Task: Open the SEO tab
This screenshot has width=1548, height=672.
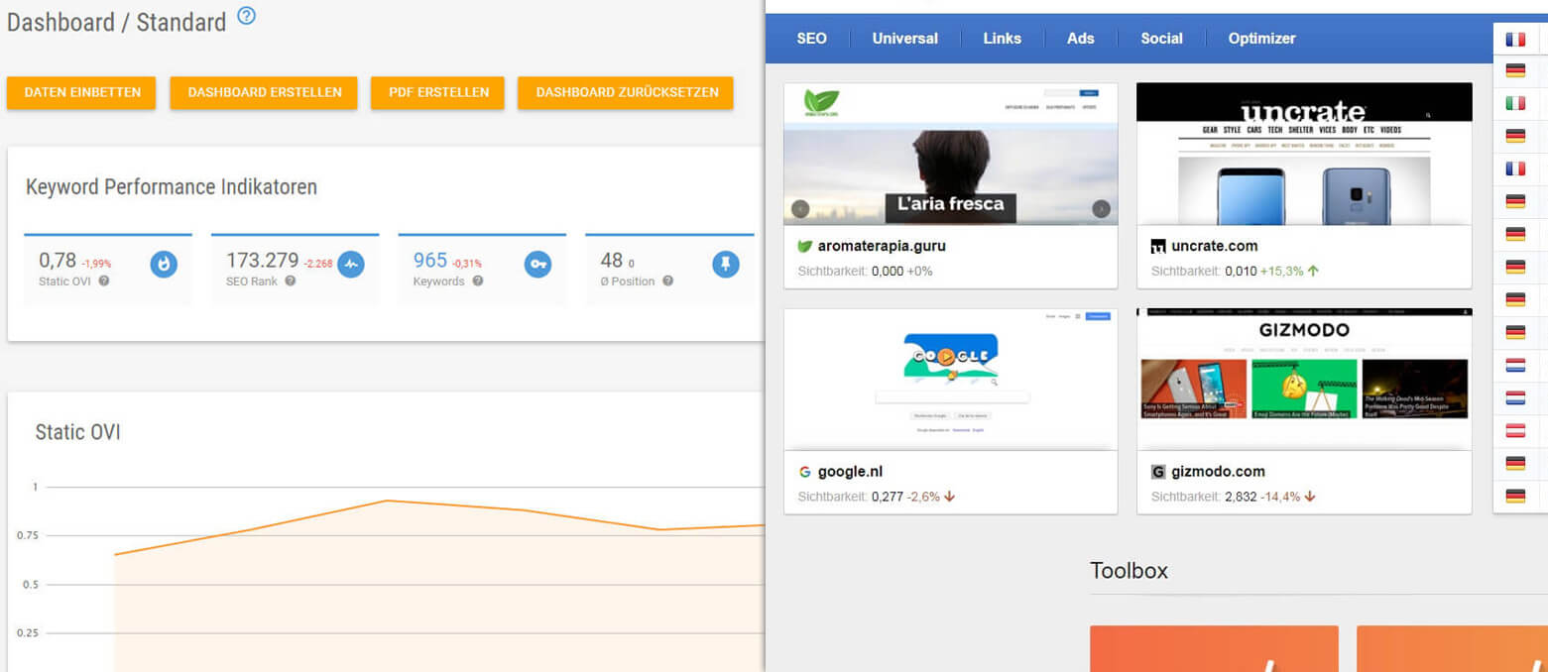Action: click(811, 39)
